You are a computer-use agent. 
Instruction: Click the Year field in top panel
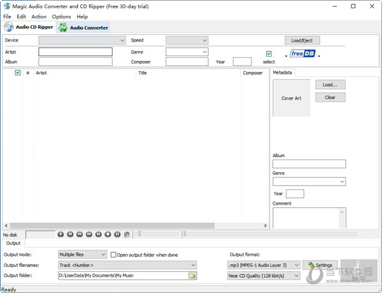point(242,62)
